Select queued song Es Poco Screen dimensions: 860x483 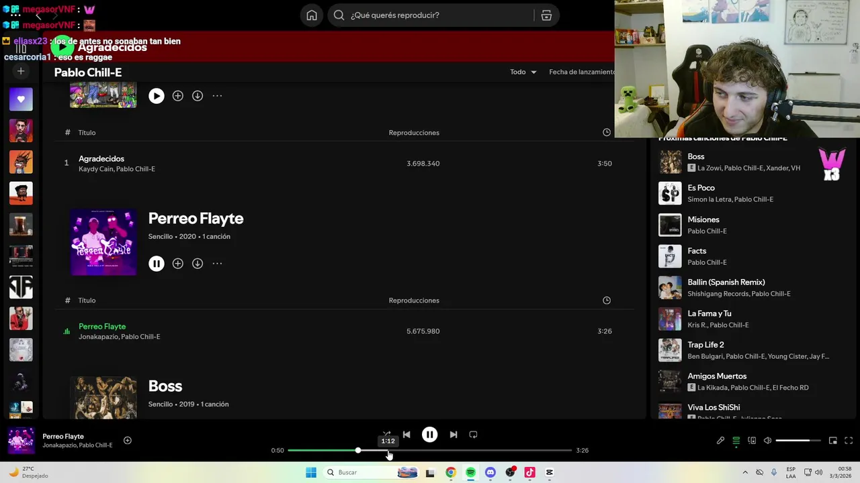click(748, 193)
